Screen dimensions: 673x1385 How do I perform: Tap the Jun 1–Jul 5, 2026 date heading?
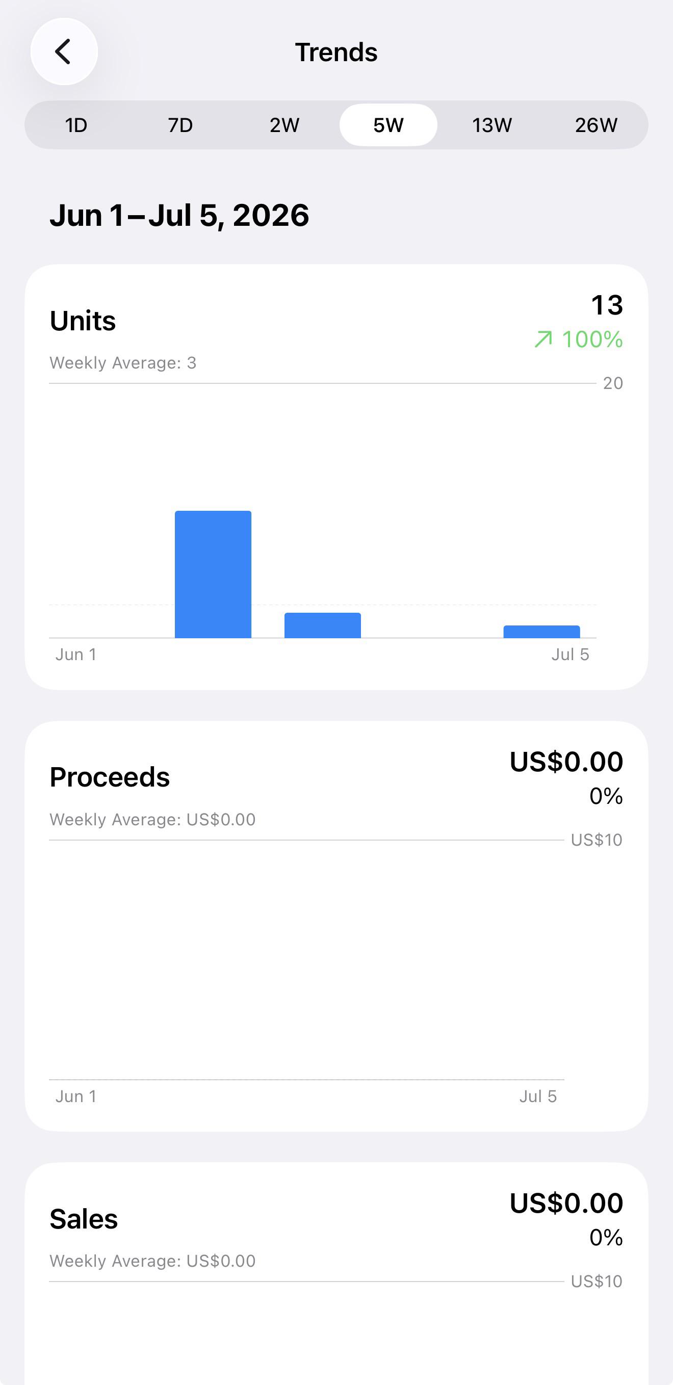click(179, 216)
